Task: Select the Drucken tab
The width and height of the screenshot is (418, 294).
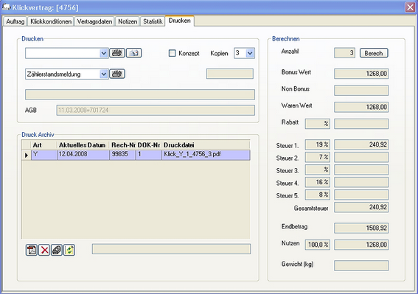Action: pos(180,21)
